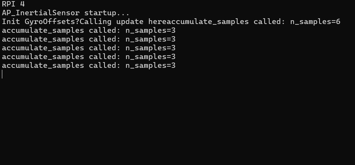Image resolution: width=355 pixels, height=165 pixels.
Task: Click "called:" on the third n_samples=3 line
Action: pyautogui.click(x=105, y=48)
